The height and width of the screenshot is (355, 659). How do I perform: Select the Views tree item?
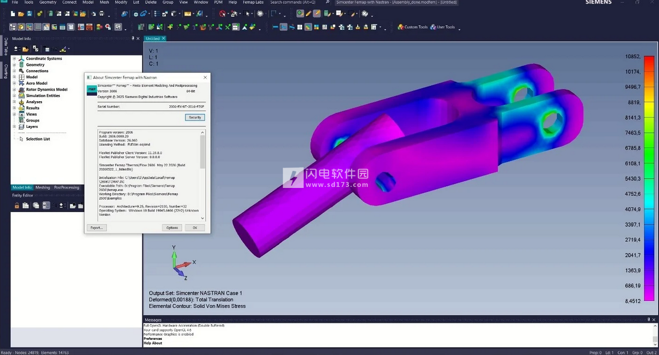pos(31,114)
